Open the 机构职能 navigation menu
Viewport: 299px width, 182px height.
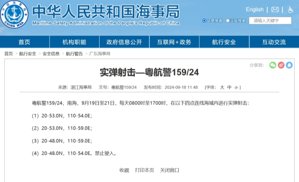coord(74,42)
